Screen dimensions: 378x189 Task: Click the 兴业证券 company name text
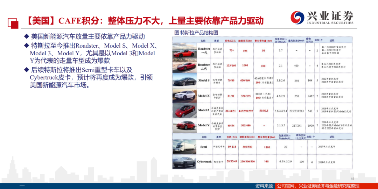[330, 16]
